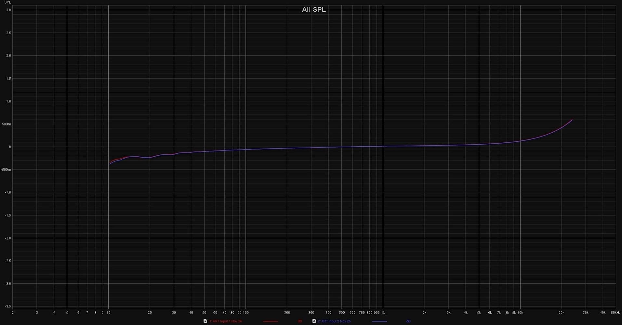The width and height of the screenshot is (622, 325).
Task: Click the 1k label on frequency axis
Action: pos(383,313)
